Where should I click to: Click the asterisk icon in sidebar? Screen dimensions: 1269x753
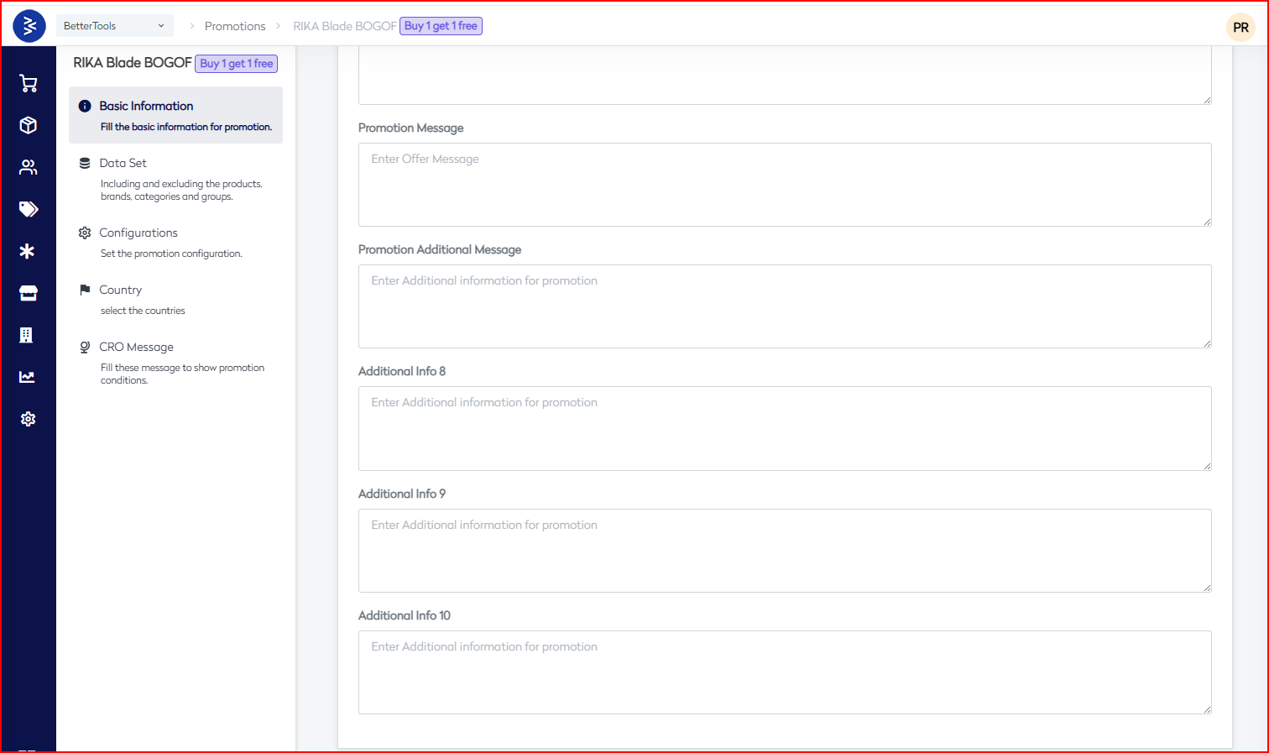[x=28, y=251]
